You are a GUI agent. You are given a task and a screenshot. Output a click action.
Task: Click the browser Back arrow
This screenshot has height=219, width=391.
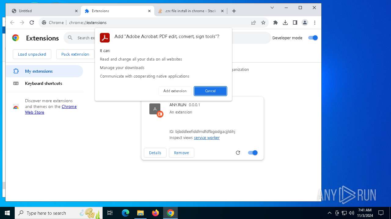(12, 23)
